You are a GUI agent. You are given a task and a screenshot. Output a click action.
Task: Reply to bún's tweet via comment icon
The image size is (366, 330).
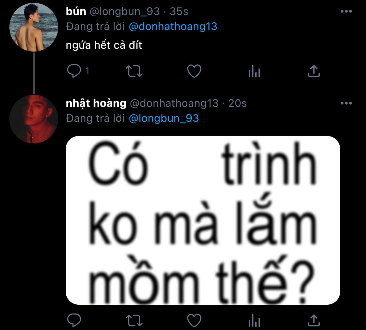click(x=74, y=71)
